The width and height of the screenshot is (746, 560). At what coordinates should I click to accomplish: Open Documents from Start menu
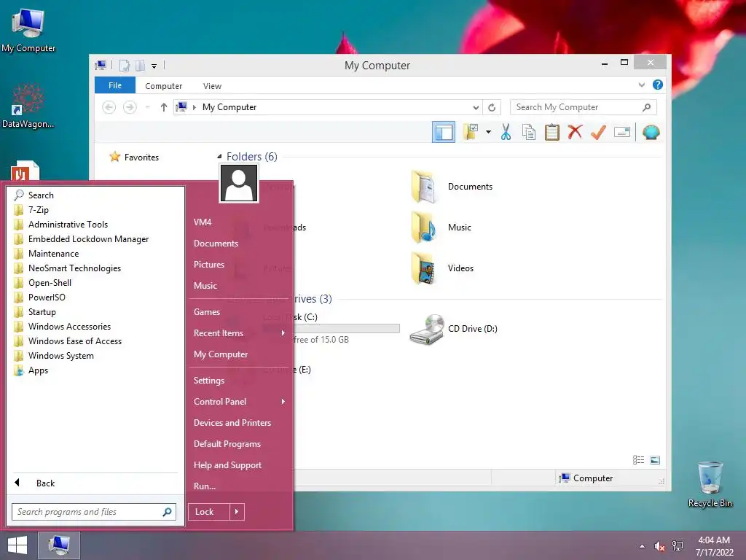click(x=216, y=244)
